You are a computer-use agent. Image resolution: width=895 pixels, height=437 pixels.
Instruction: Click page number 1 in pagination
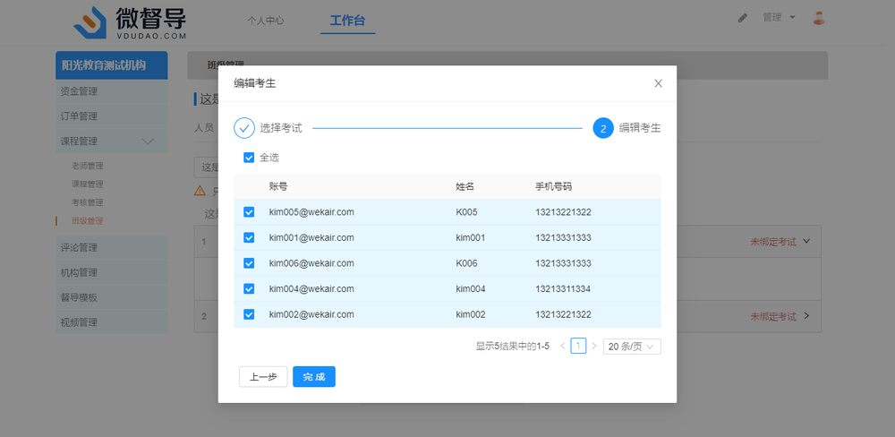click(578, 347)
